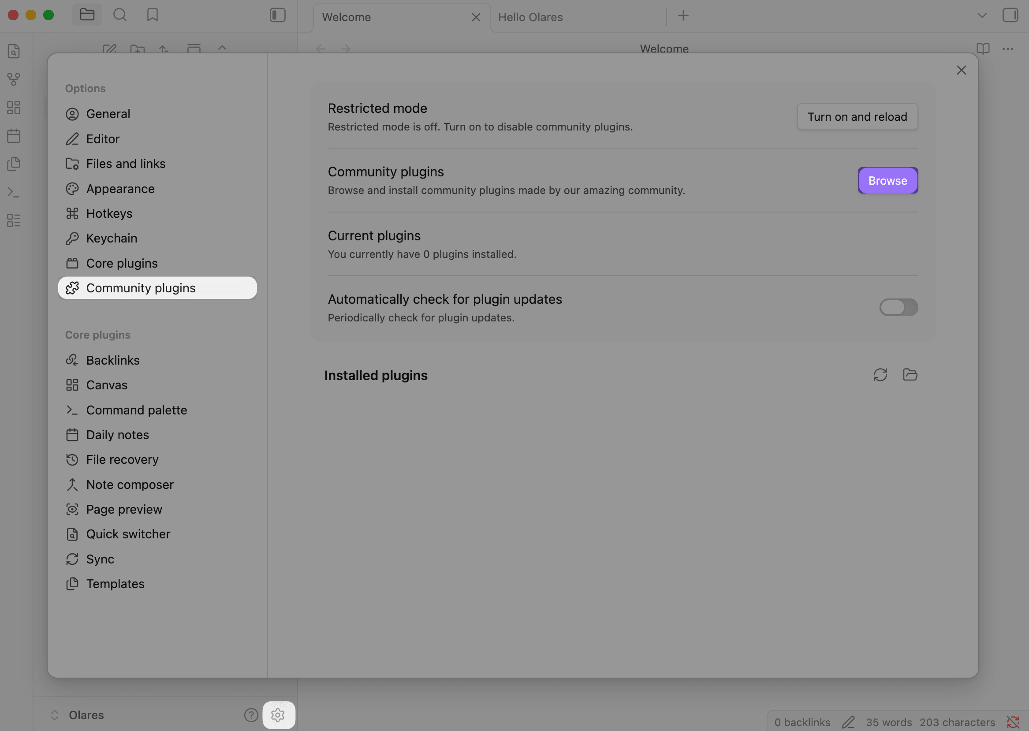Open Hotkeys settings

pos(157,213)
